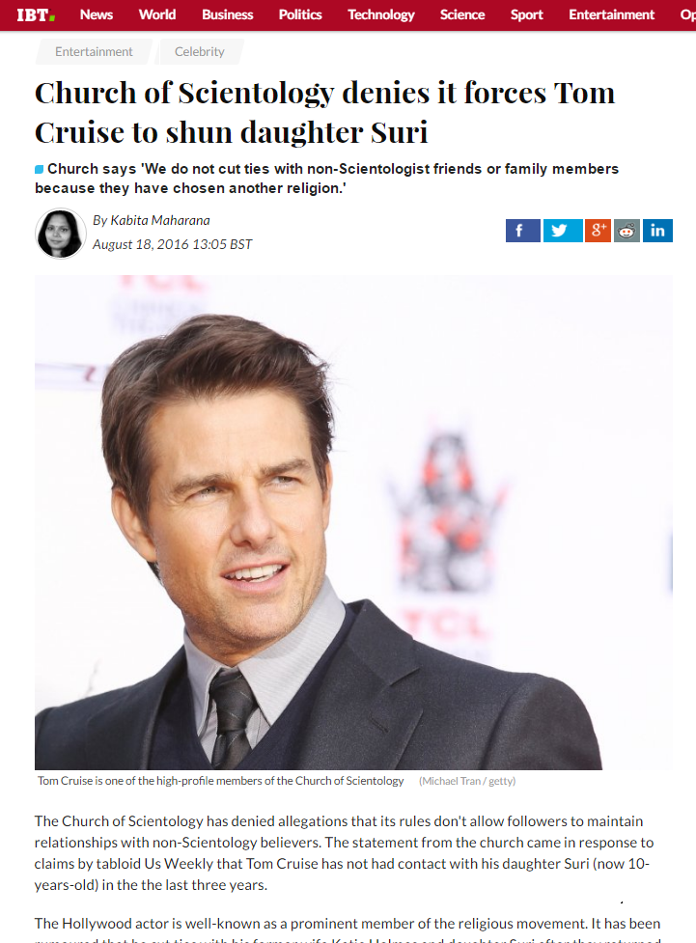Click the article headline about Scientology
The width and height of the screenshot is (696, 943).
[x=325, y=113]
